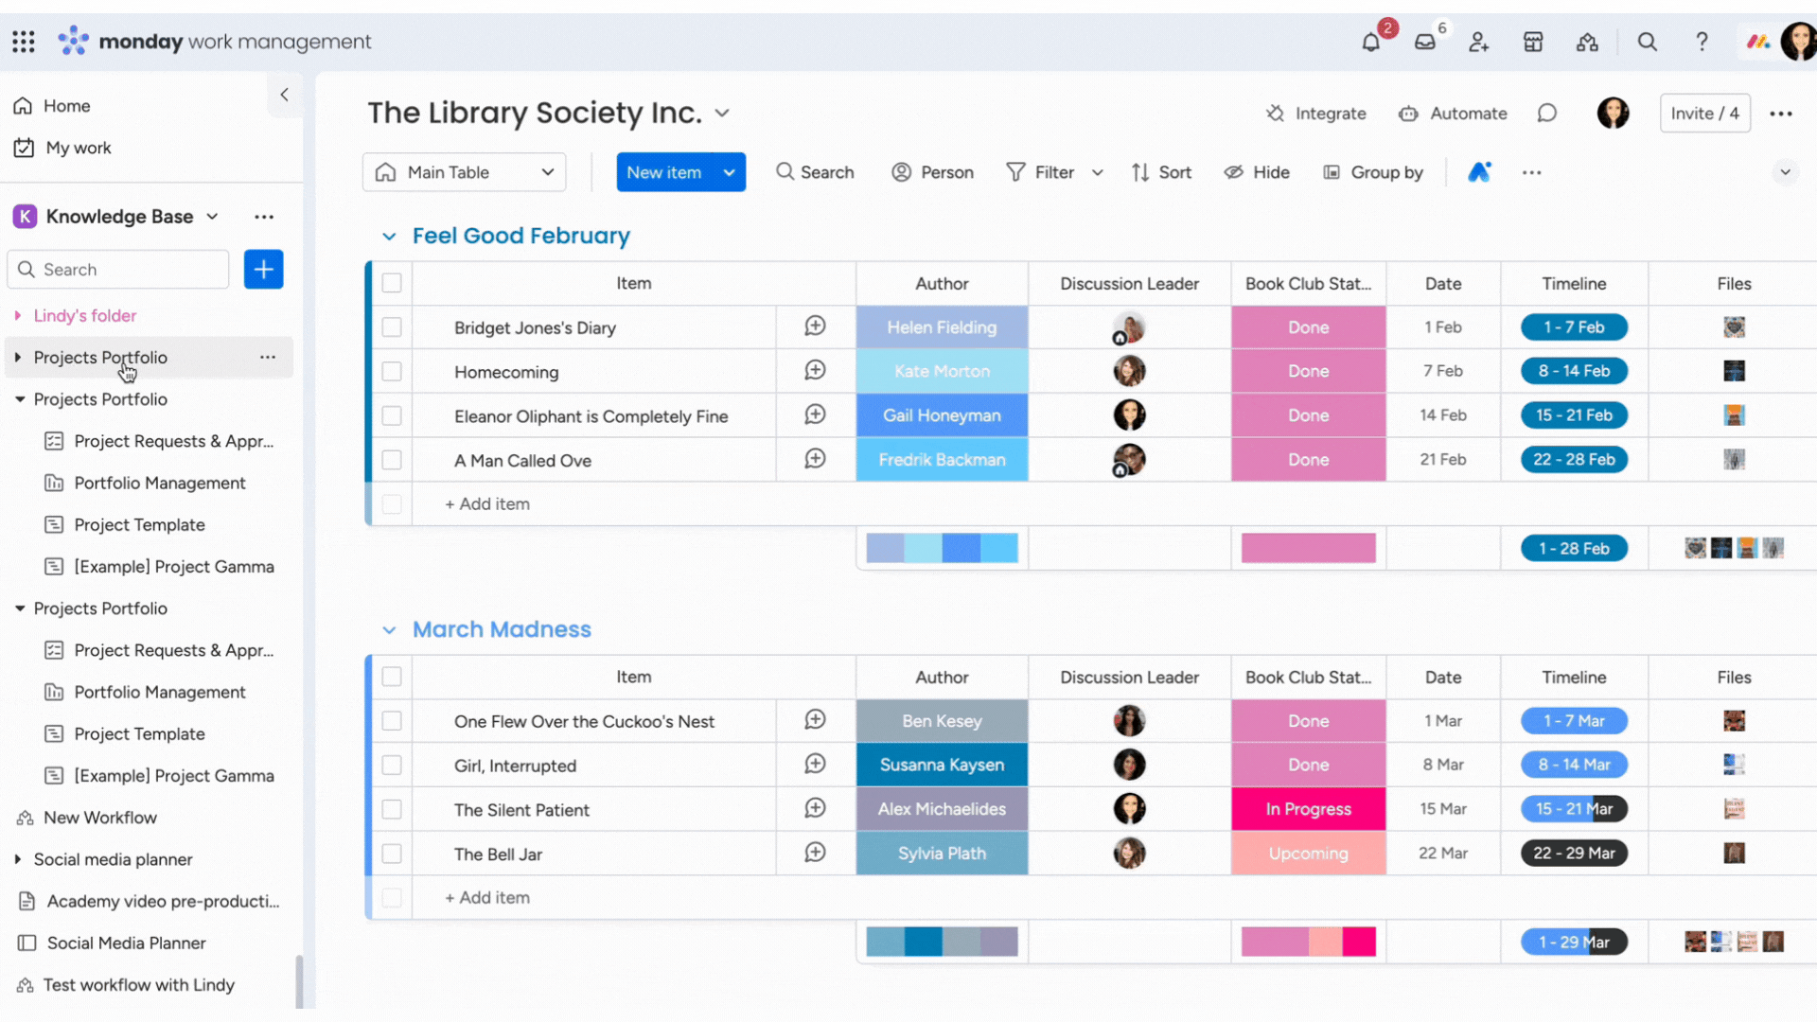Open board discussion speech bubble

(1547, 114)
